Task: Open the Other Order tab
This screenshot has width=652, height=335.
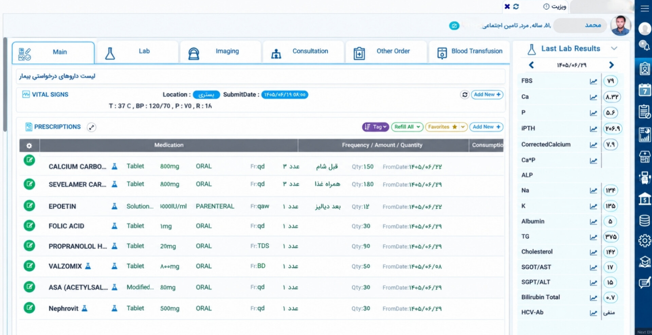Action: 386,52
